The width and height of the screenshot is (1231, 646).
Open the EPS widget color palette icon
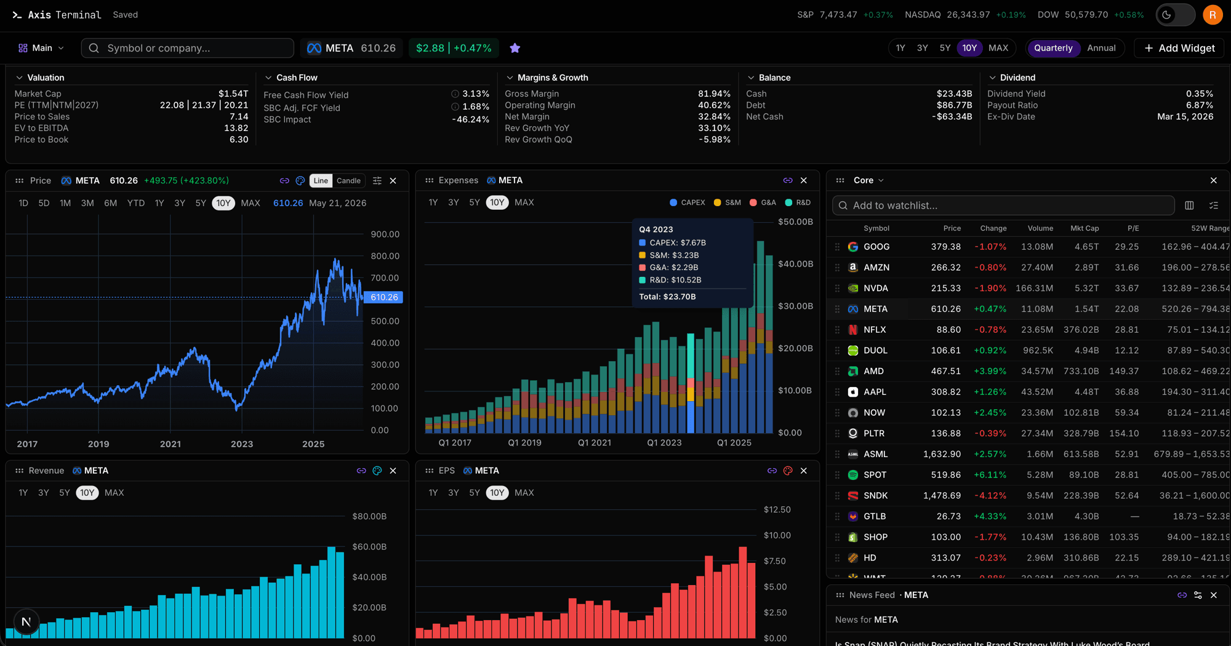(x=788, y=471)
